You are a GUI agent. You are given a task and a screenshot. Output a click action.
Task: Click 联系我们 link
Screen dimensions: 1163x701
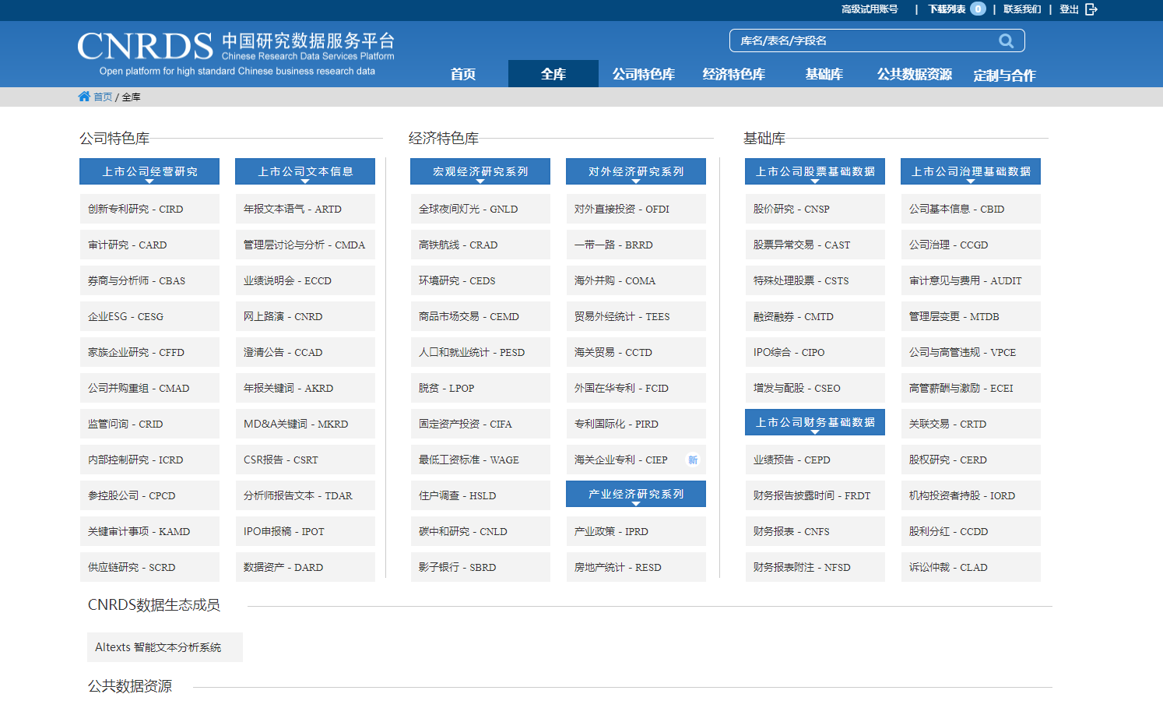click(1022, 9)
